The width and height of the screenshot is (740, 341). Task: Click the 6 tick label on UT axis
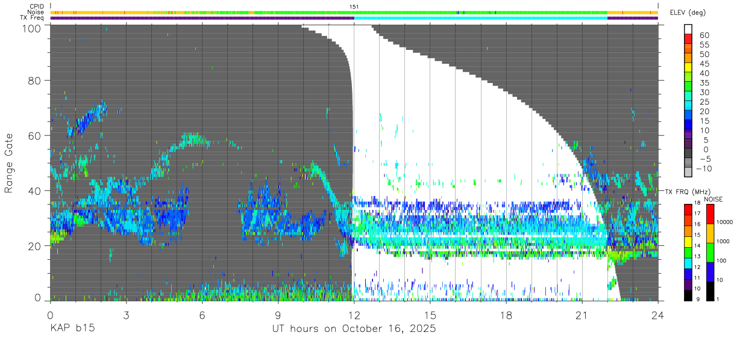pos(202,316)
